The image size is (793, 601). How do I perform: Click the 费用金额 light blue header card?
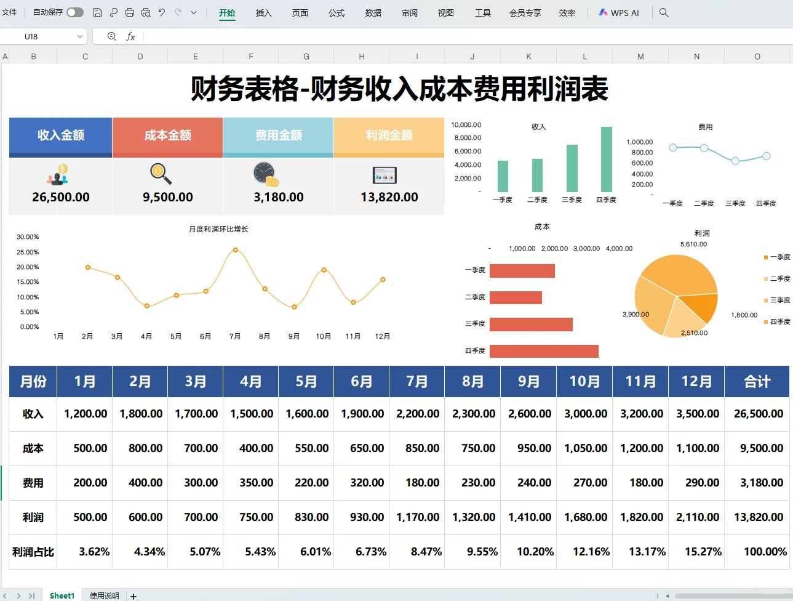click(278, 137)
